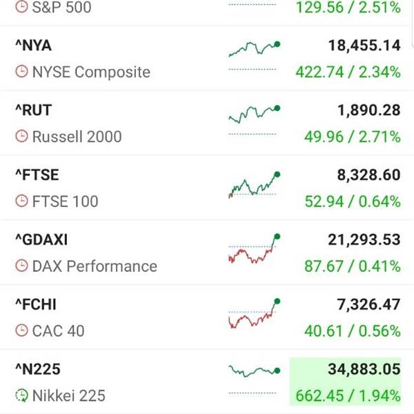Click the green refresh-clock icon beside Nikkei 225
This screenshot has width=414, height=414.
[x=21, y=395]
